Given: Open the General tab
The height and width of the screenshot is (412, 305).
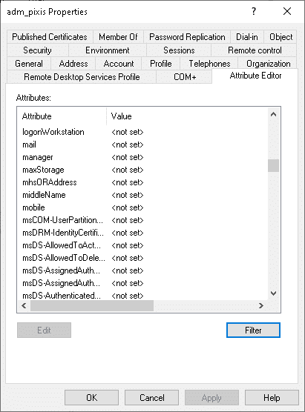Looking at the screenshot, I should coord(29,64).
